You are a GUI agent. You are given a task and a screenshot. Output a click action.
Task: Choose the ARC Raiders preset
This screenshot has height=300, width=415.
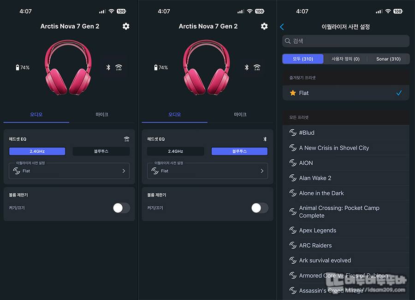pos(346,245)
